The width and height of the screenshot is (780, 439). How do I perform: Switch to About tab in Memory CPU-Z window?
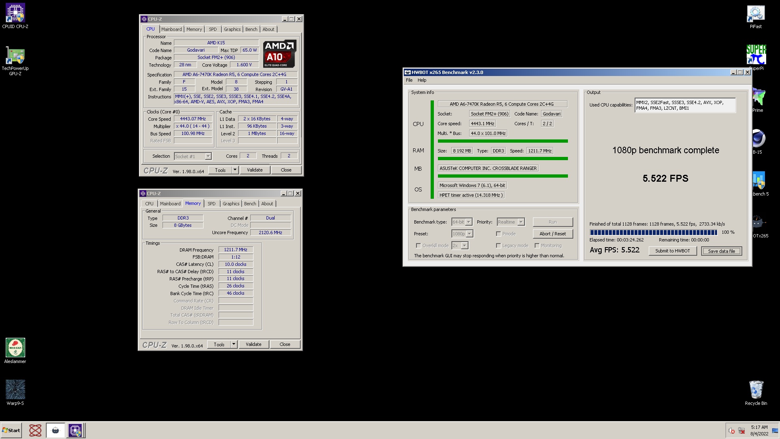coord(267,204)
